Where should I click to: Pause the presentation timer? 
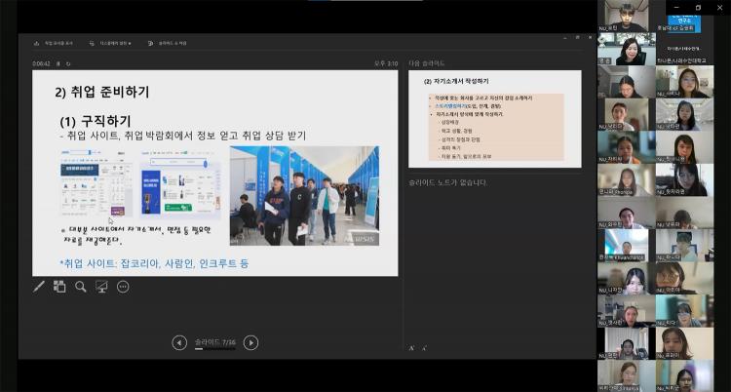pyautogui.click(x=58, y=63)
